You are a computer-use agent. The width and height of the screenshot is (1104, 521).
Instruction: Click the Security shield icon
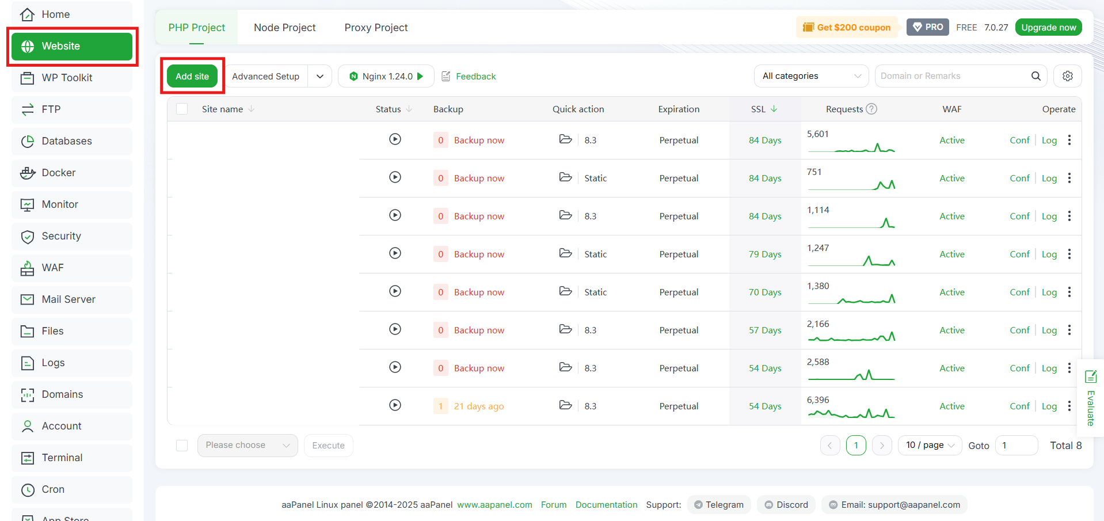(x=27, y=237)
